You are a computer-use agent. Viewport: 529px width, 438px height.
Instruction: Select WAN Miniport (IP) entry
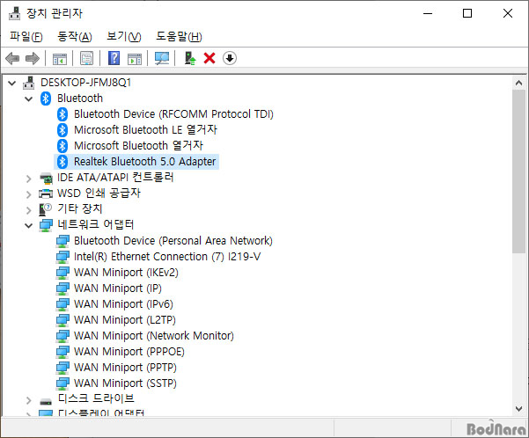(118, 288)
